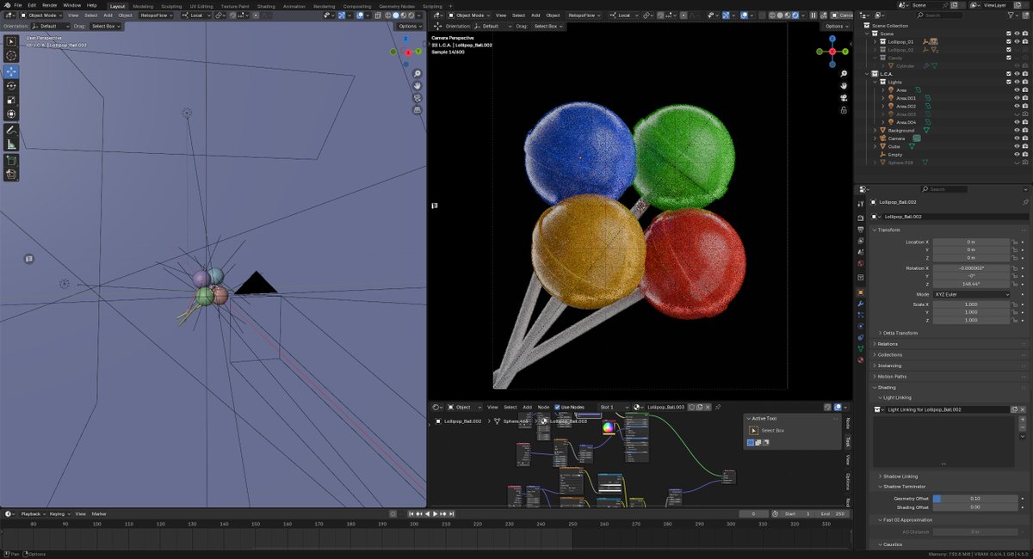Expand the Collections panel

890,354
